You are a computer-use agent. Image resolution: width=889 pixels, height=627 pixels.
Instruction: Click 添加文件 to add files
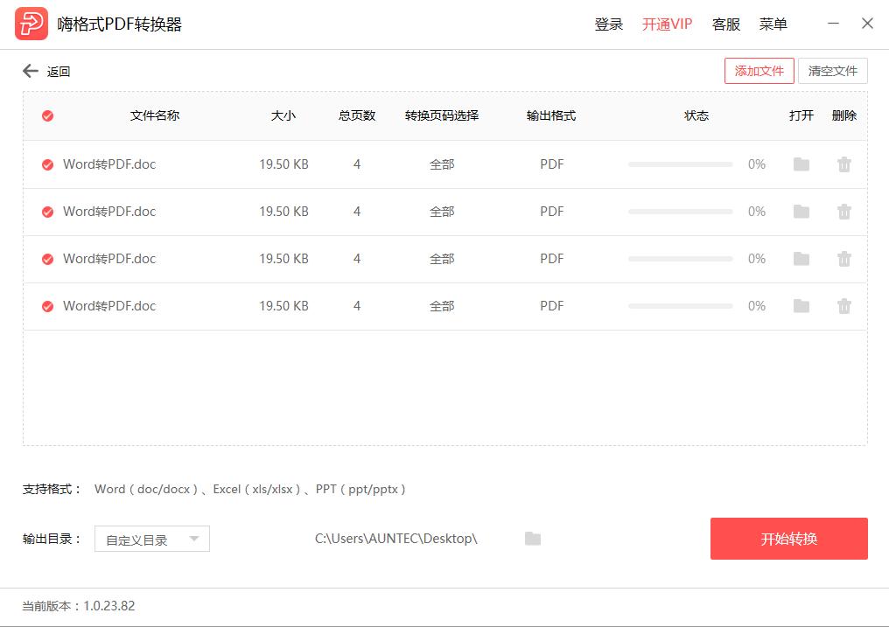(x=759, y=71)
